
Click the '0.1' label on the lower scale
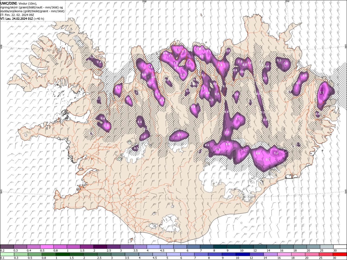(x=2, y=258)
